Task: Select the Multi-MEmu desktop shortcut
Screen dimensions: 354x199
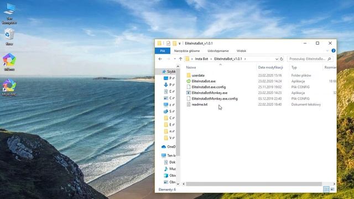Action: (9, 87)
